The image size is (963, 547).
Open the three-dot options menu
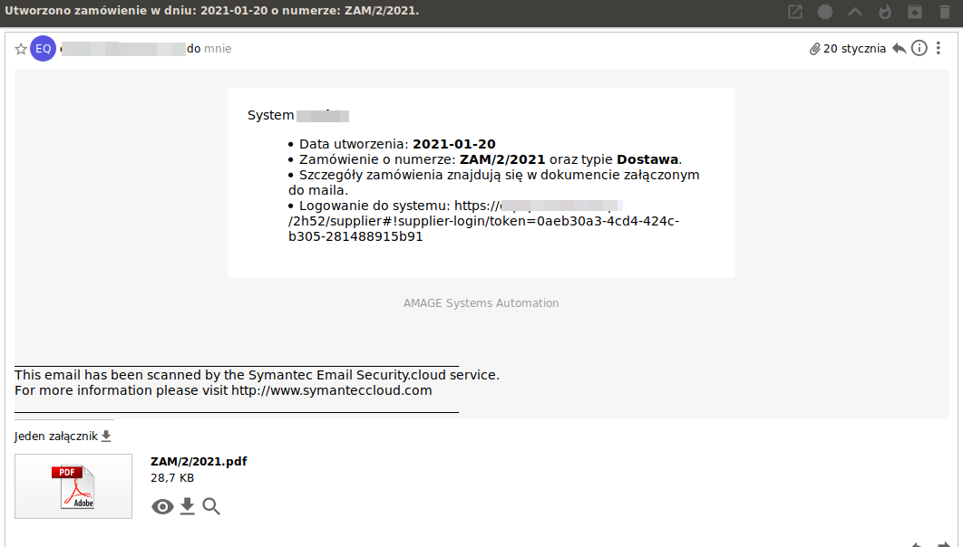(x=939, y=48)
